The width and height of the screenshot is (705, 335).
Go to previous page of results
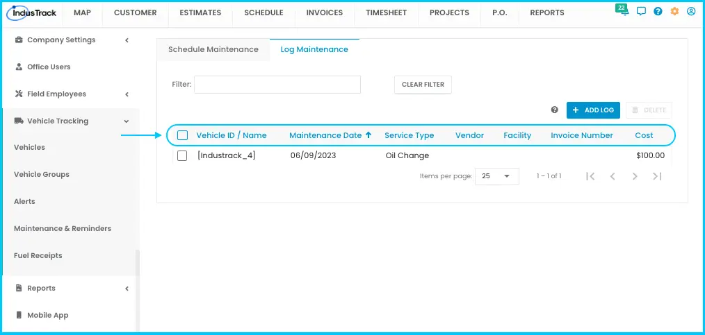point(613,176)
